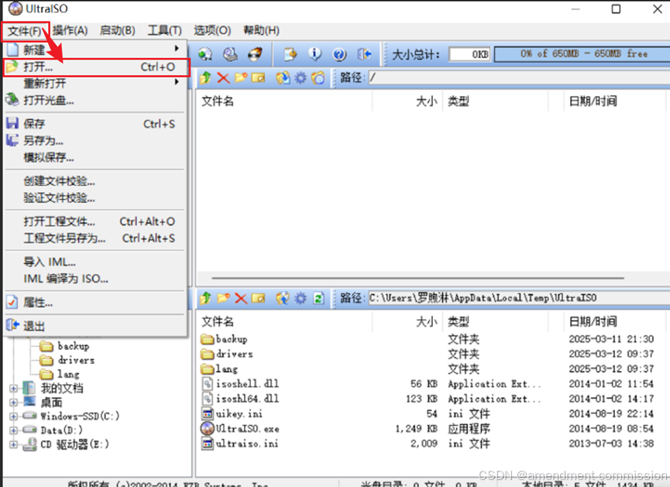Click the red X delete icon in image pane
Image resolution: width=670 pixels, height=487 pixels.
pyautogui.click(x=223, y=77)
